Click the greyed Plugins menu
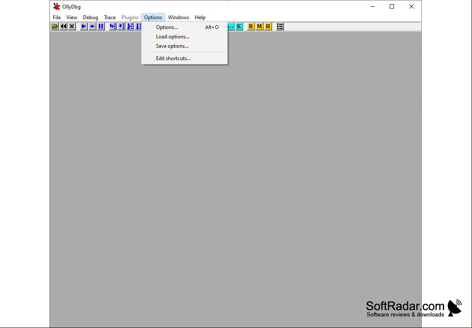This screenshot has height=328, width=472. (130, 17)
